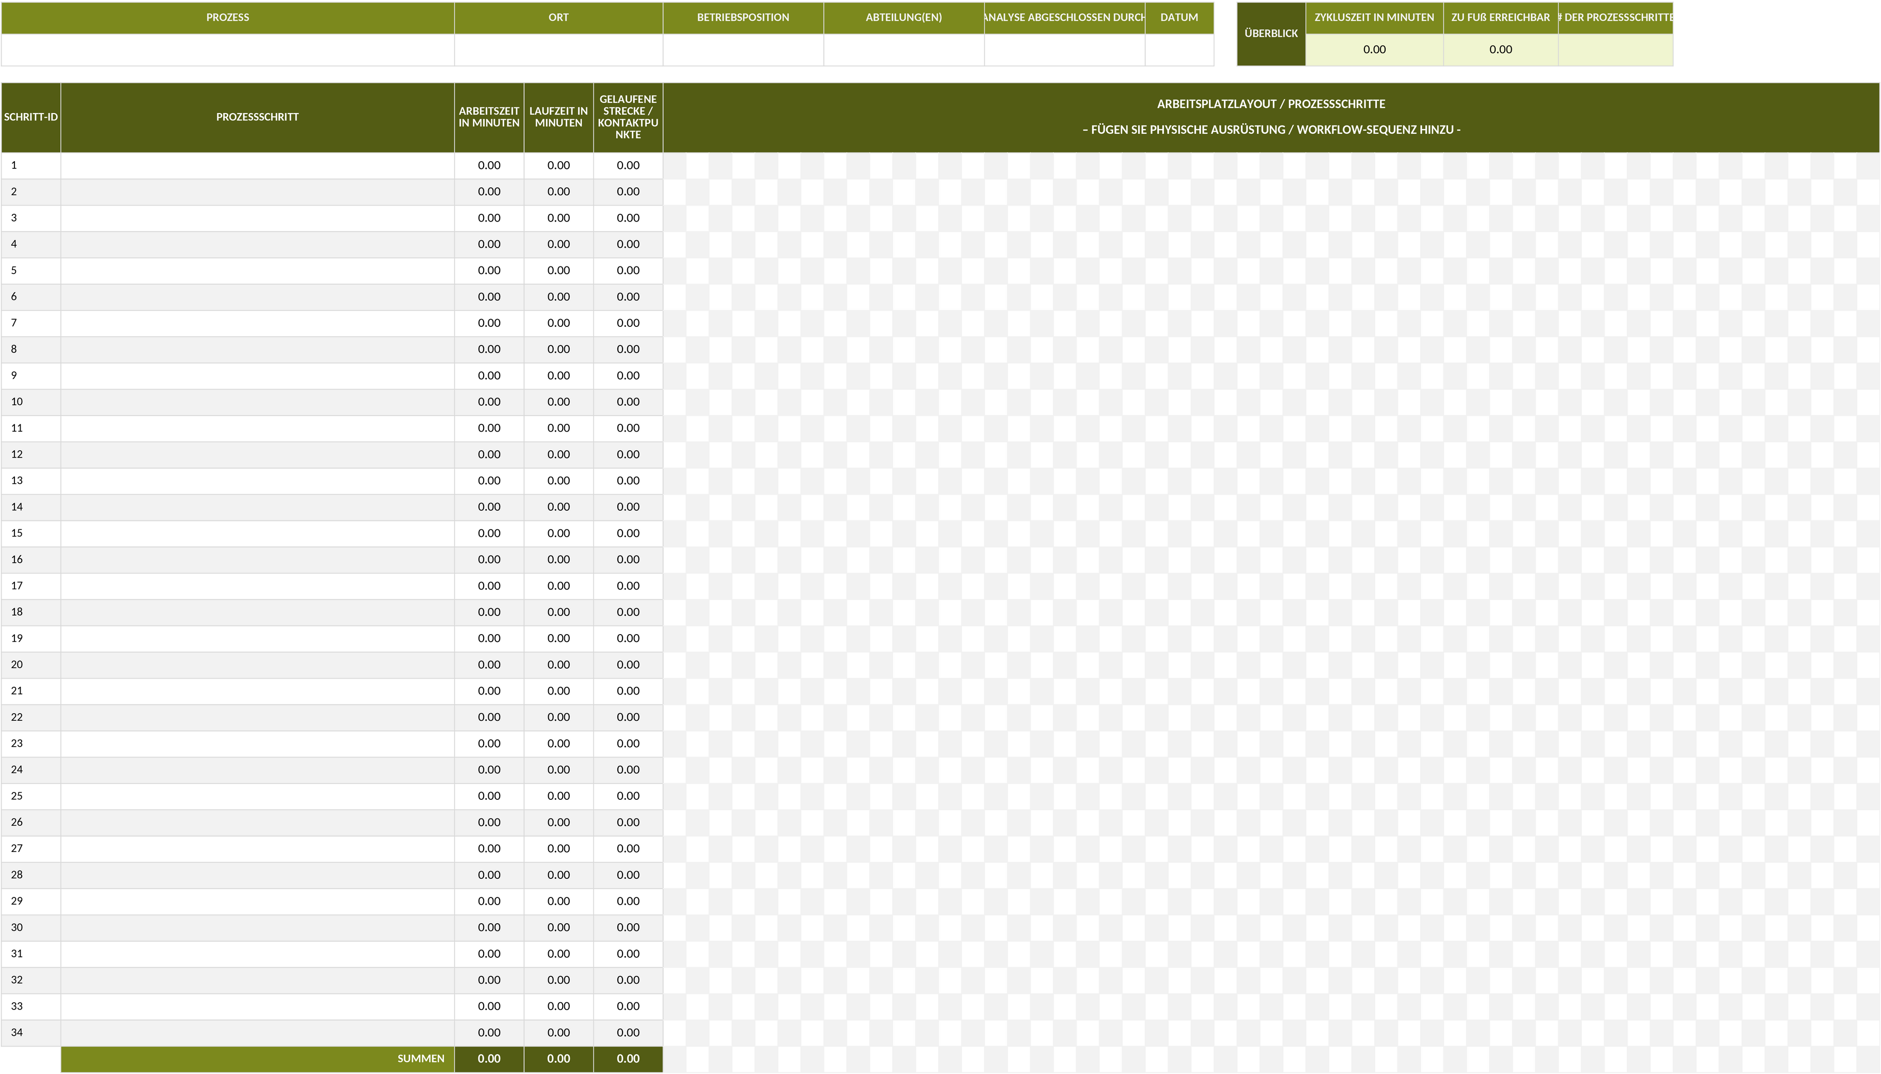Click the DATUM header
Viewport: 1881px width, 1074px height.
pyautogui.click(x=1179, y=18)
